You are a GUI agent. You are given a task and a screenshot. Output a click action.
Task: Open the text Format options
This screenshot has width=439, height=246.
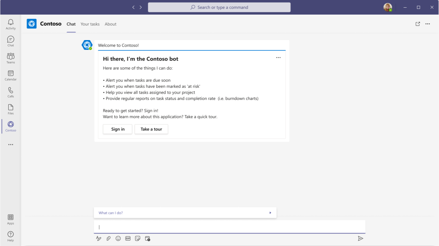(x=98, y=238)
